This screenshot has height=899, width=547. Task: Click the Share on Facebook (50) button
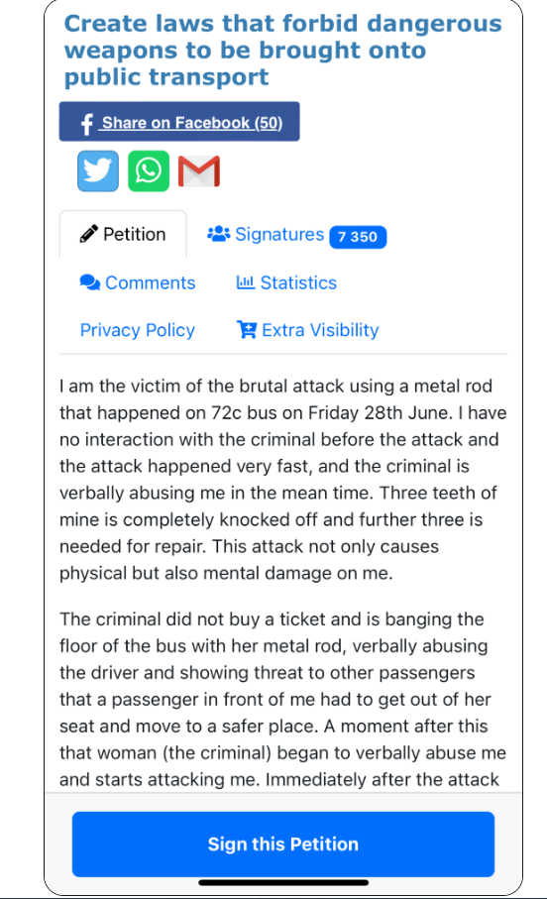(x=179, y=122)
